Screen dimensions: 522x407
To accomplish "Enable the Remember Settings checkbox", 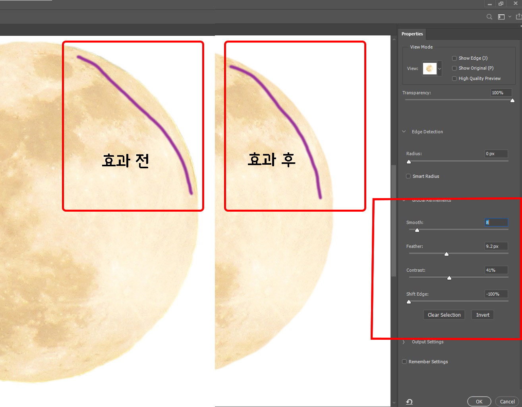I will (404, 362).
